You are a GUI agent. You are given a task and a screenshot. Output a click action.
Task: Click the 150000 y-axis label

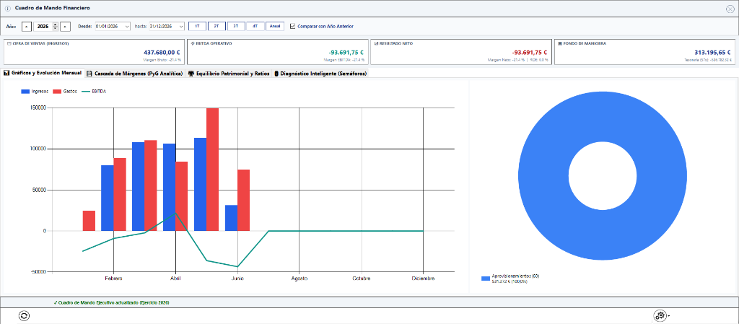pos(37,108)
